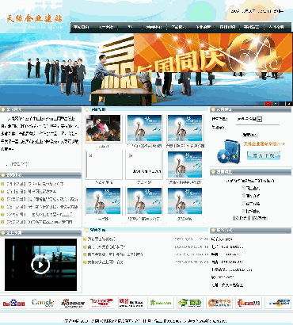The height and width of the screenshot is (325, 293).
Task: Select the last slide indicator on the banner
Action: click(x=289, y=104)
